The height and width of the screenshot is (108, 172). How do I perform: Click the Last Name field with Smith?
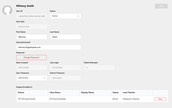point(65,37)
